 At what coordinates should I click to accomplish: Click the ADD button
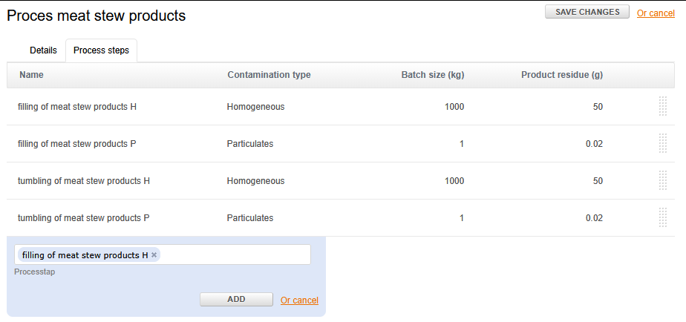[x=236, y=299]
